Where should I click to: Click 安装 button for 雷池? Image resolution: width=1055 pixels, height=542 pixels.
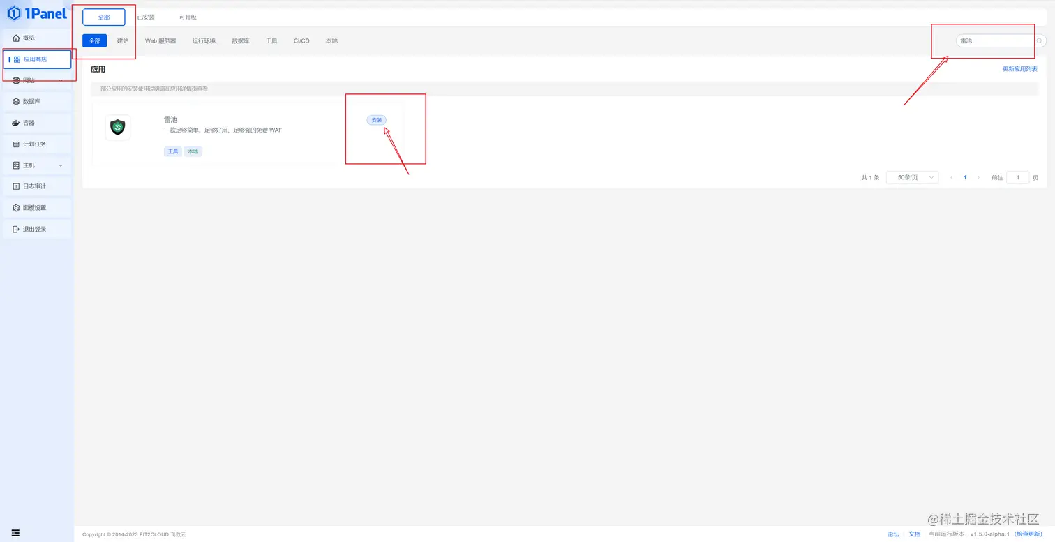pos(377,120)
